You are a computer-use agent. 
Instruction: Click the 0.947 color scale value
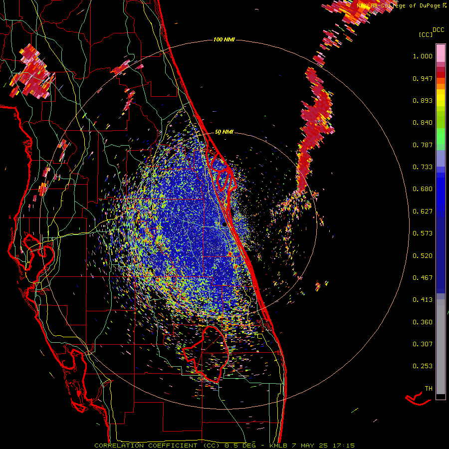[423, 78]
